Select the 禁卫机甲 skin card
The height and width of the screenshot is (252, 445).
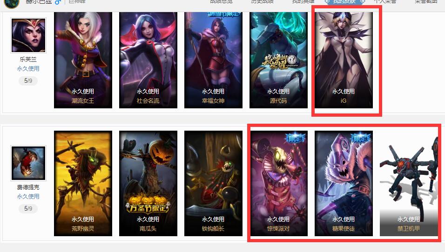pos(409,183)
